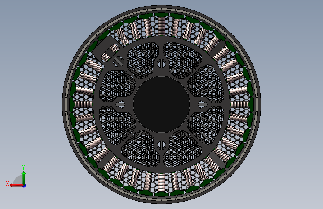The width and height of the screenshot is (323, 209).
Task: Click the red X axis arrow of triad
Action: click(x=16, y=186)
